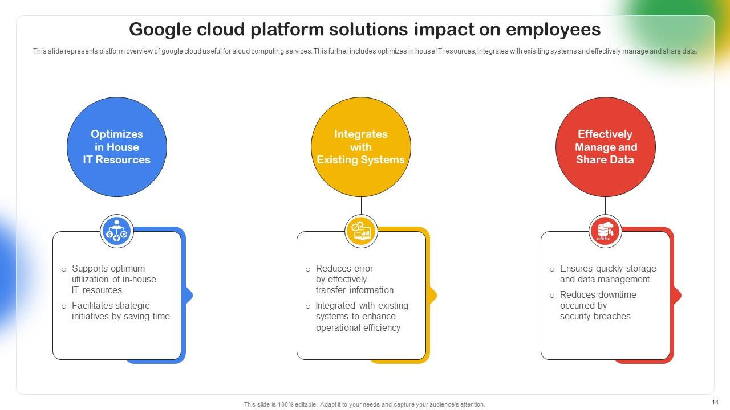This screenshot has width=730, height=410.
Task: Select the bullet beside 'Ensures quickly storage'
Action: point(551,269)
